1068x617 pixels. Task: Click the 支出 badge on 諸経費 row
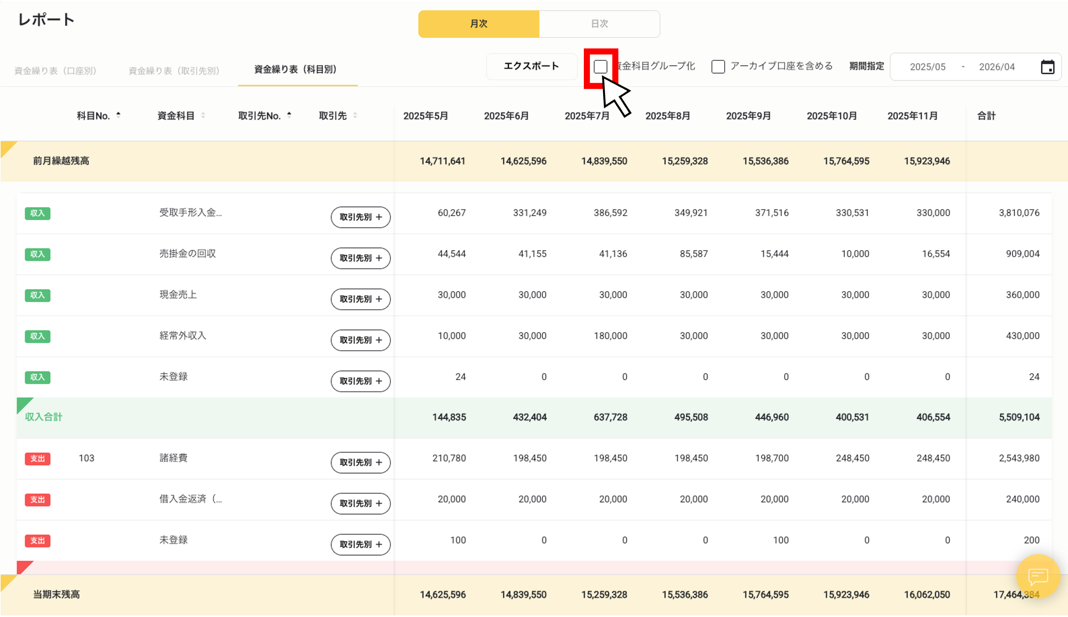click(38, 458)
